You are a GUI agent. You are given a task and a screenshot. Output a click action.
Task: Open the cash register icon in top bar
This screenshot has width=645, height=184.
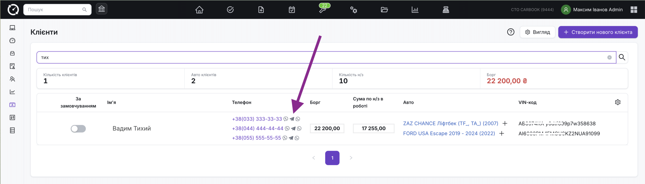[x=446, y=10]
